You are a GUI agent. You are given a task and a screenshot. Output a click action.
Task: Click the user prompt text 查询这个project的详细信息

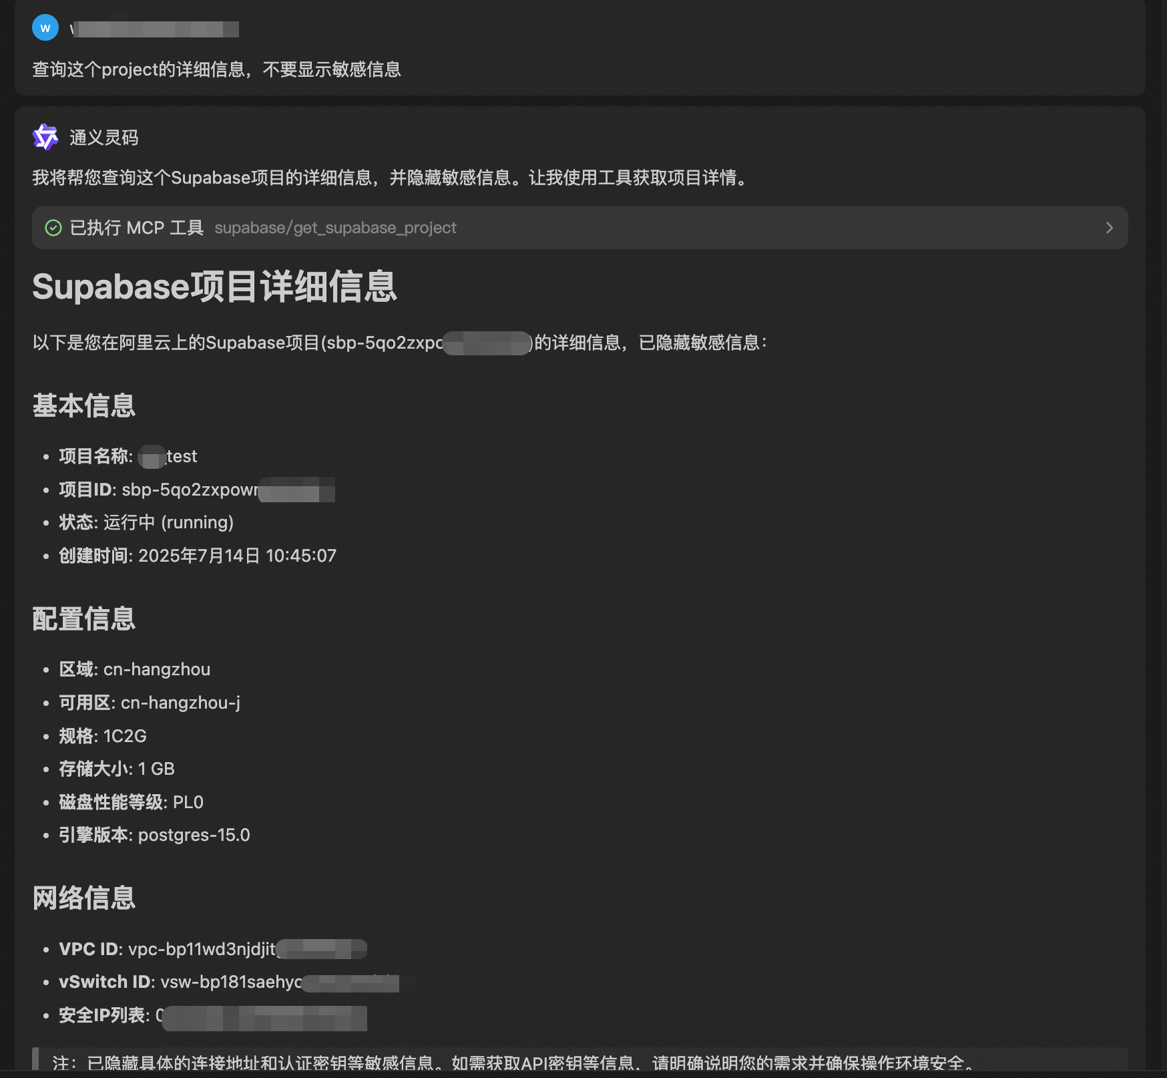pyautogui.click(x=216, y=69)
